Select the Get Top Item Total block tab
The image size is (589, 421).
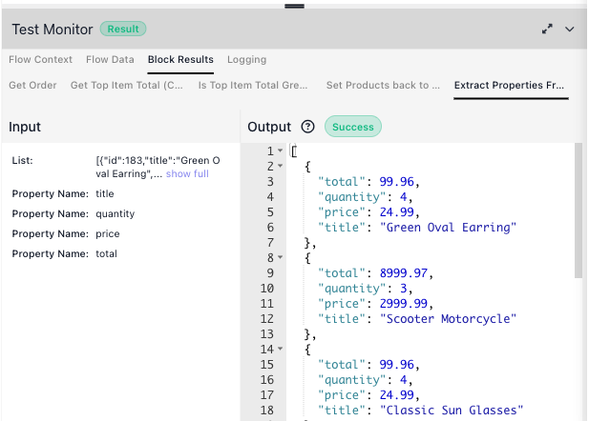tap(127, 85)
